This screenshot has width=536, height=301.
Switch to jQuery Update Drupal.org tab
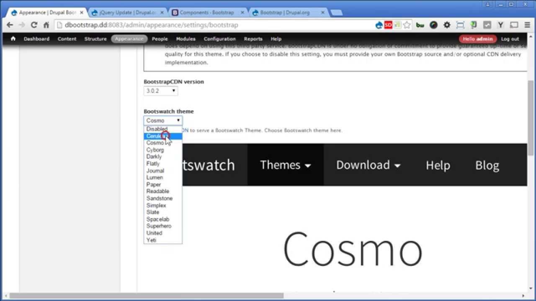click(128, 13)
